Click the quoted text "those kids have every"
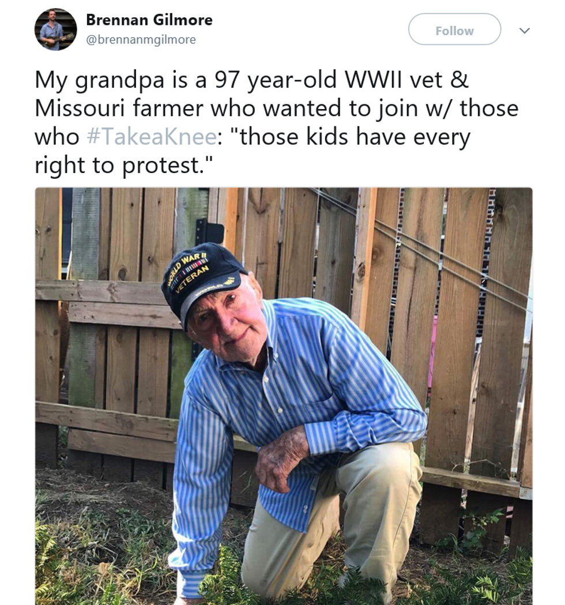 click(355, 137)
